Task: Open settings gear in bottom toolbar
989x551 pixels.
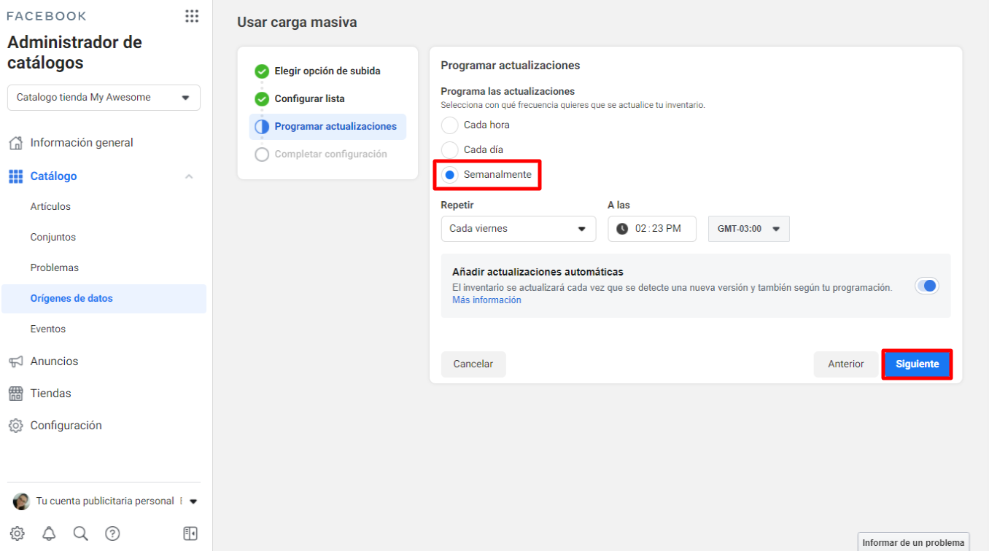Action: (x=17, y=534)
